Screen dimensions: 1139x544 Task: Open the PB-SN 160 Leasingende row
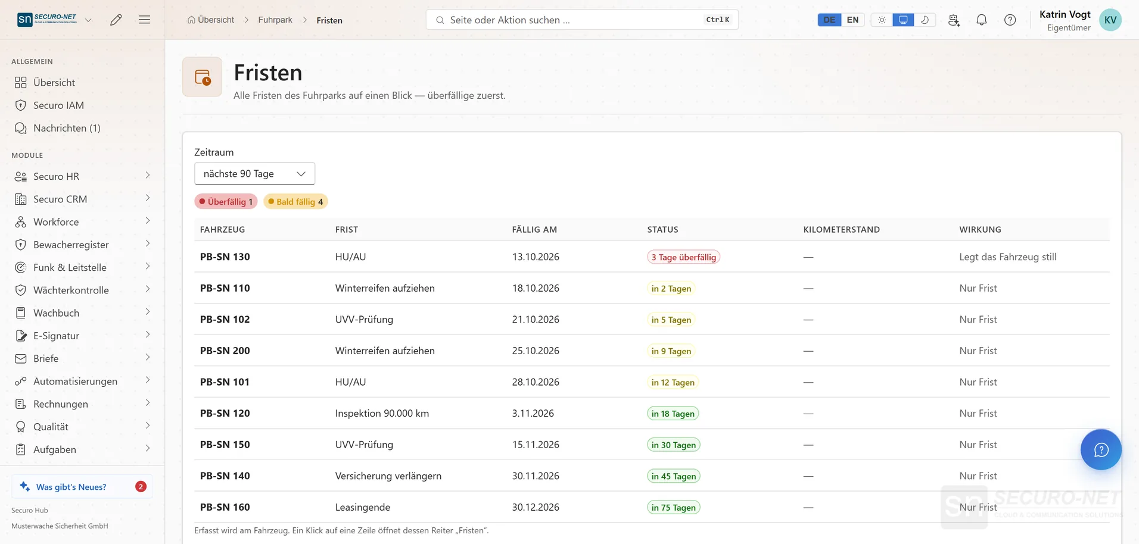click(x=652, y=507)
